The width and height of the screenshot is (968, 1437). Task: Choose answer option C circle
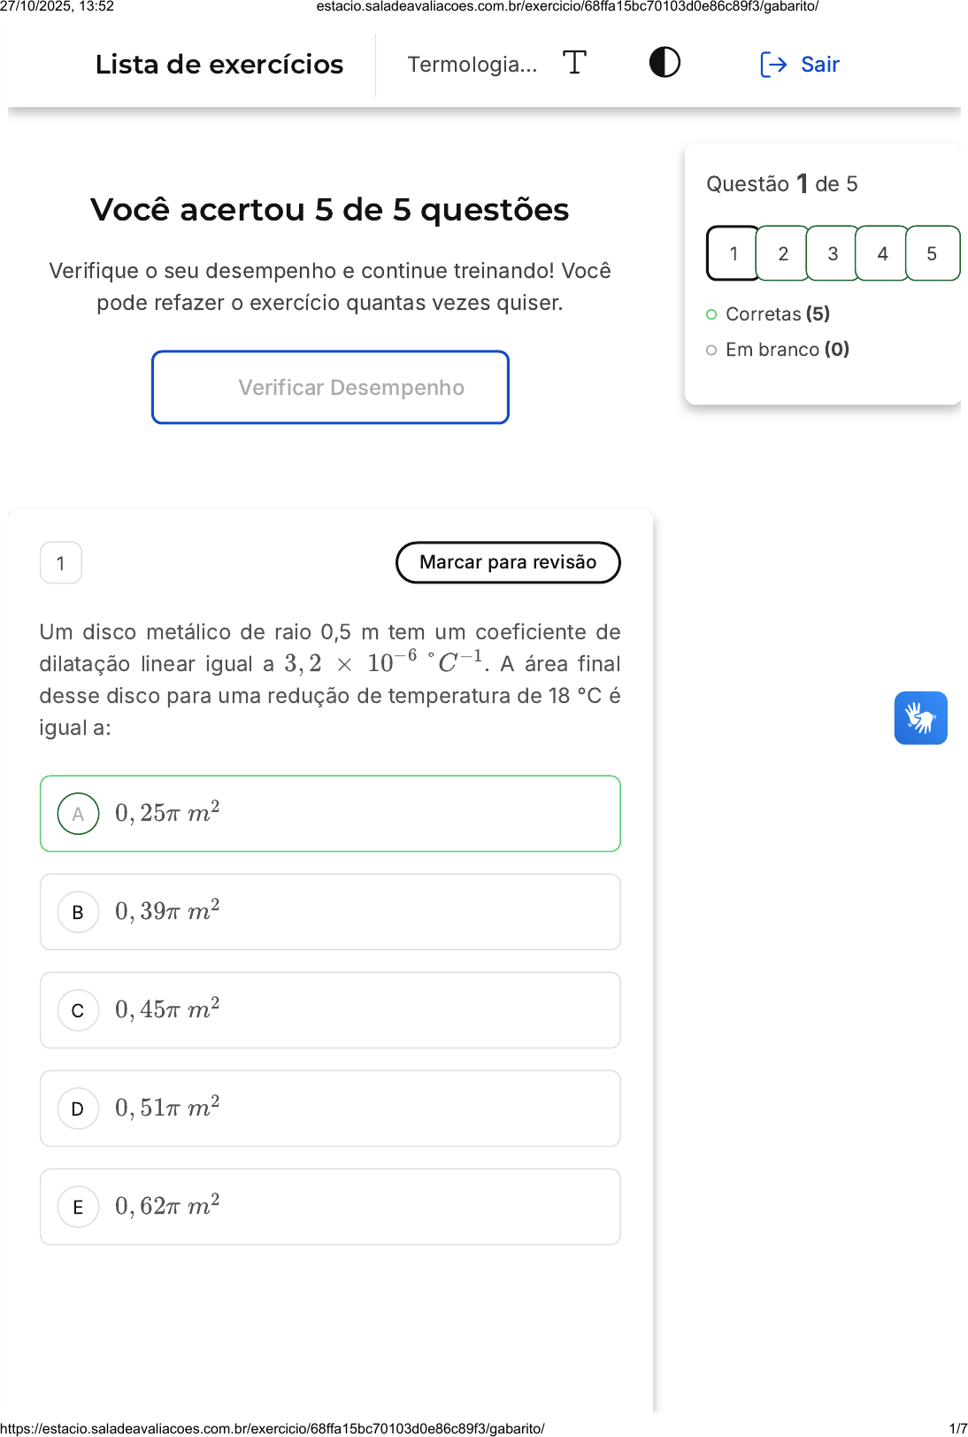(78, 1010)
